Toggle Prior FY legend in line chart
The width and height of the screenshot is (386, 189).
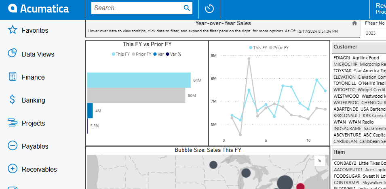tap(278, 48)
